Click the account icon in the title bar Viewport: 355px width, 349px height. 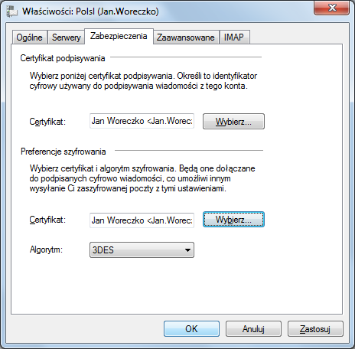point(12,11)
